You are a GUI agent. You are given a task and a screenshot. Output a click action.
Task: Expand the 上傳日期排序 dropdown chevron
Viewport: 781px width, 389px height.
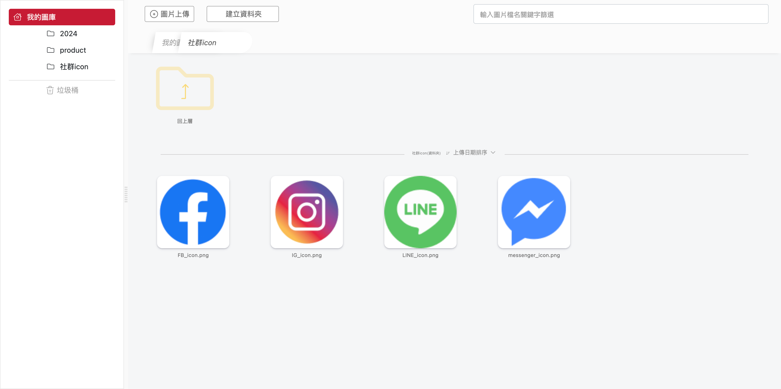coord(493,152)
